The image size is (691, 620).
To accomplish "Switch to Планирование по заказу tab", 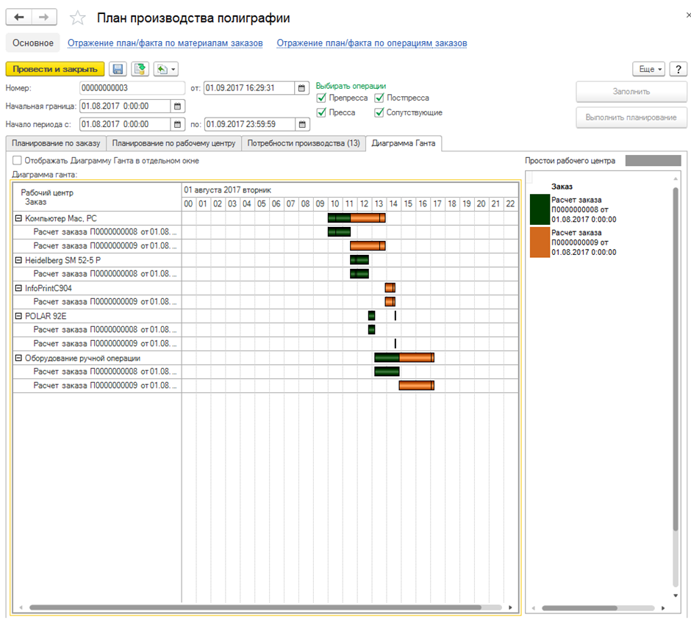I will (56, 143).
